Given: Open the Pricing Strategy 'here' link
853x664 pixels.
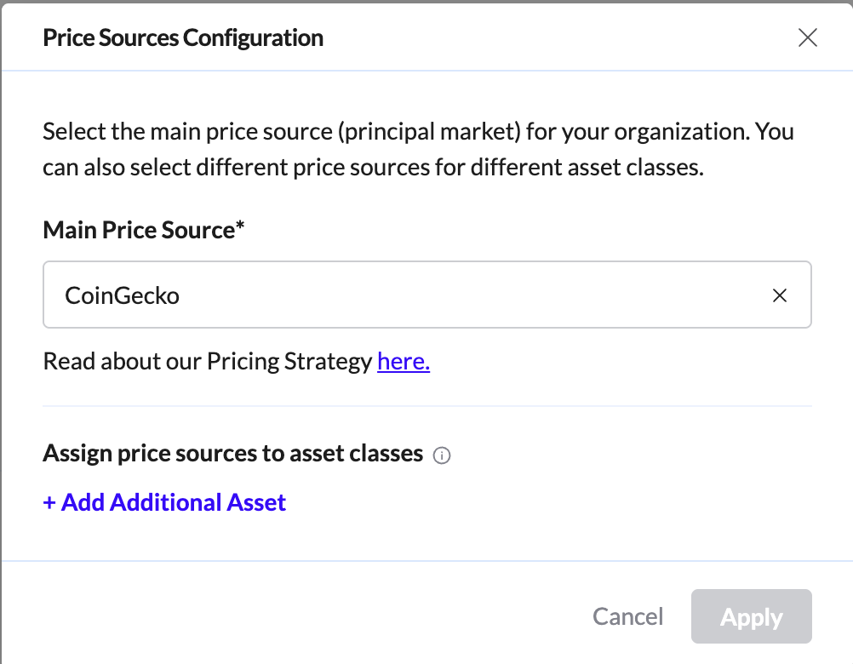Looking at the screenshot, I should coord(404,361).
